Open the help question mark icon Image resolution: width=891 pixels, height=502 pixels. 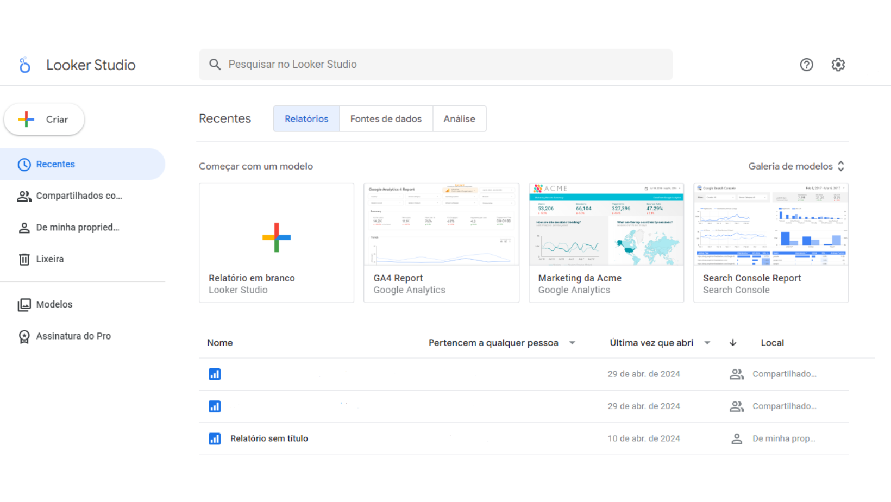tap(806, 64)
